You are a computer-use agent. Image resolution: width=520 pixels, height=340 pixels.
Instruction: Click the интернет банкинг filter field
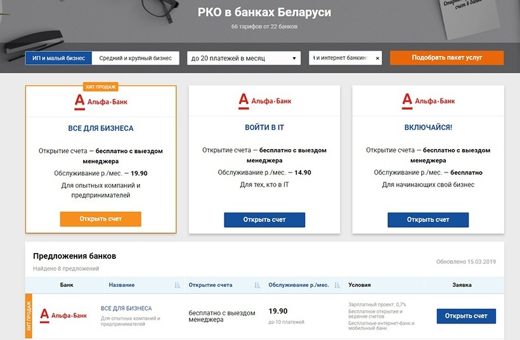point(341,58)
